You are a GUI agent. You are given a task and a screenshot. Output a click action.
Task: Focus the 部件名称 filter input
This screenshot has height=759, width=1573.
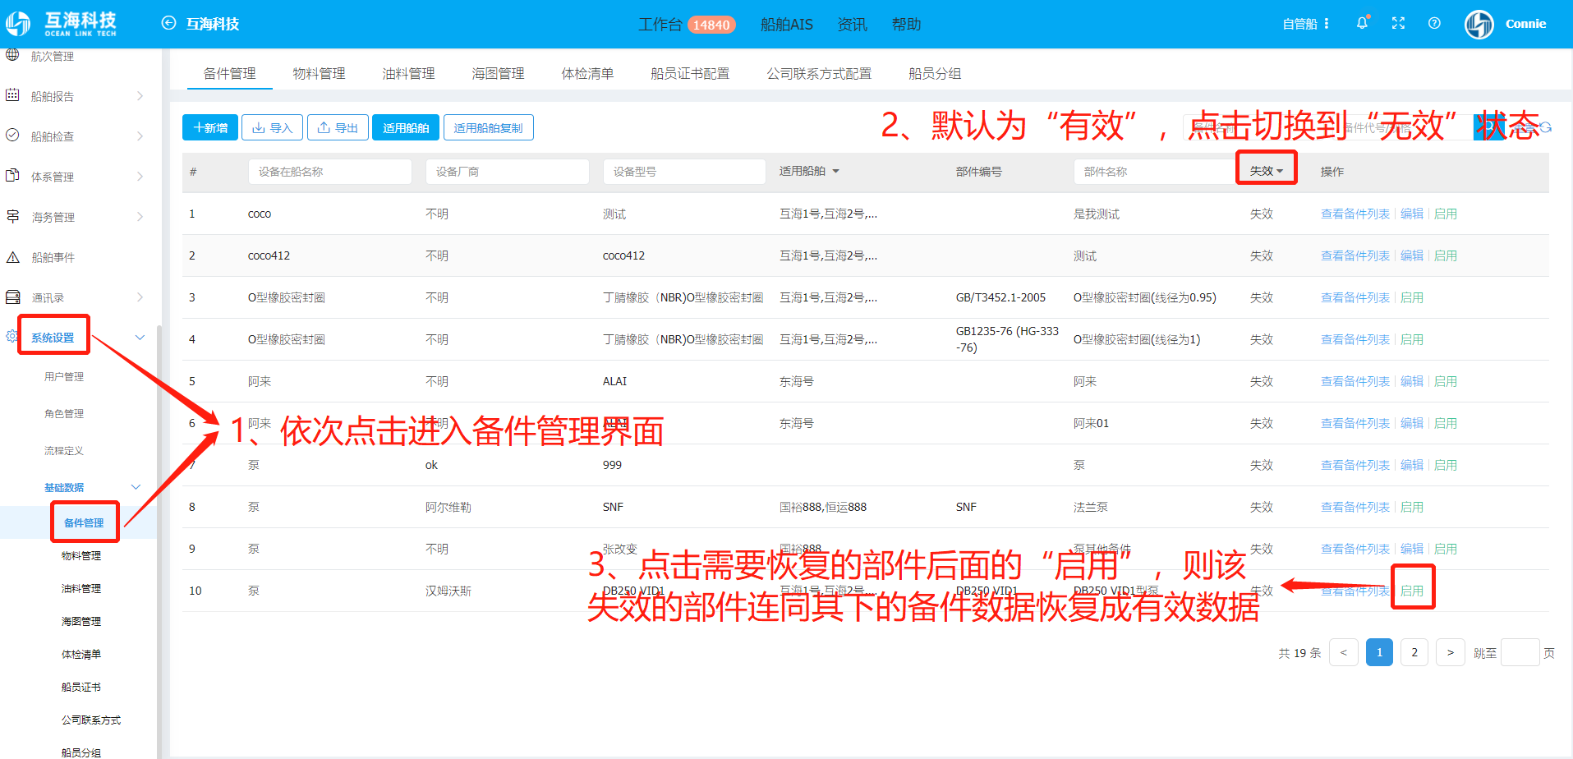coord(1154,172)
